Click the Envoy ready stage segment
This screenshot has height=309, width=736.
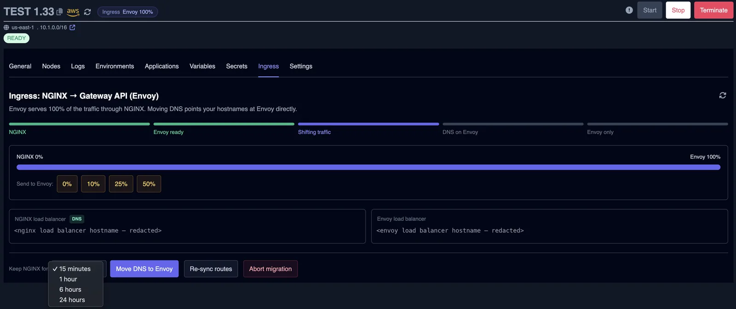(x=224, y=124)
